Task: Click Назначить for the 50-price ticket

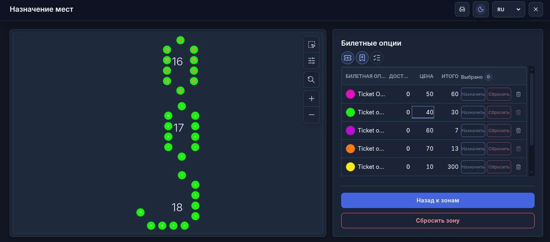Action: 473,94
